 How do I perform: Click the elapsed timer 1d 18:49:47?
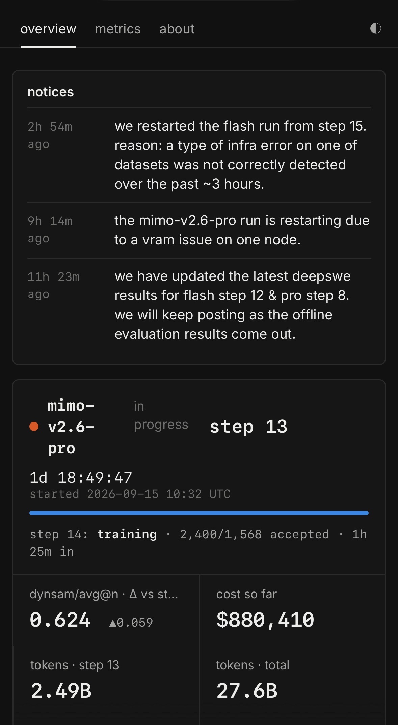tap(81, 478)
